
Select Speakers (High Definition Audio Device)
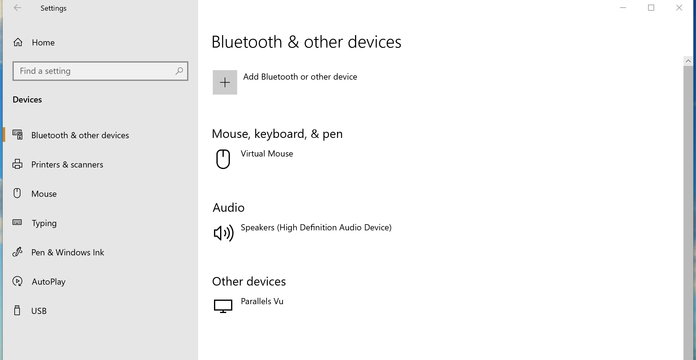[x=316, y=228]
